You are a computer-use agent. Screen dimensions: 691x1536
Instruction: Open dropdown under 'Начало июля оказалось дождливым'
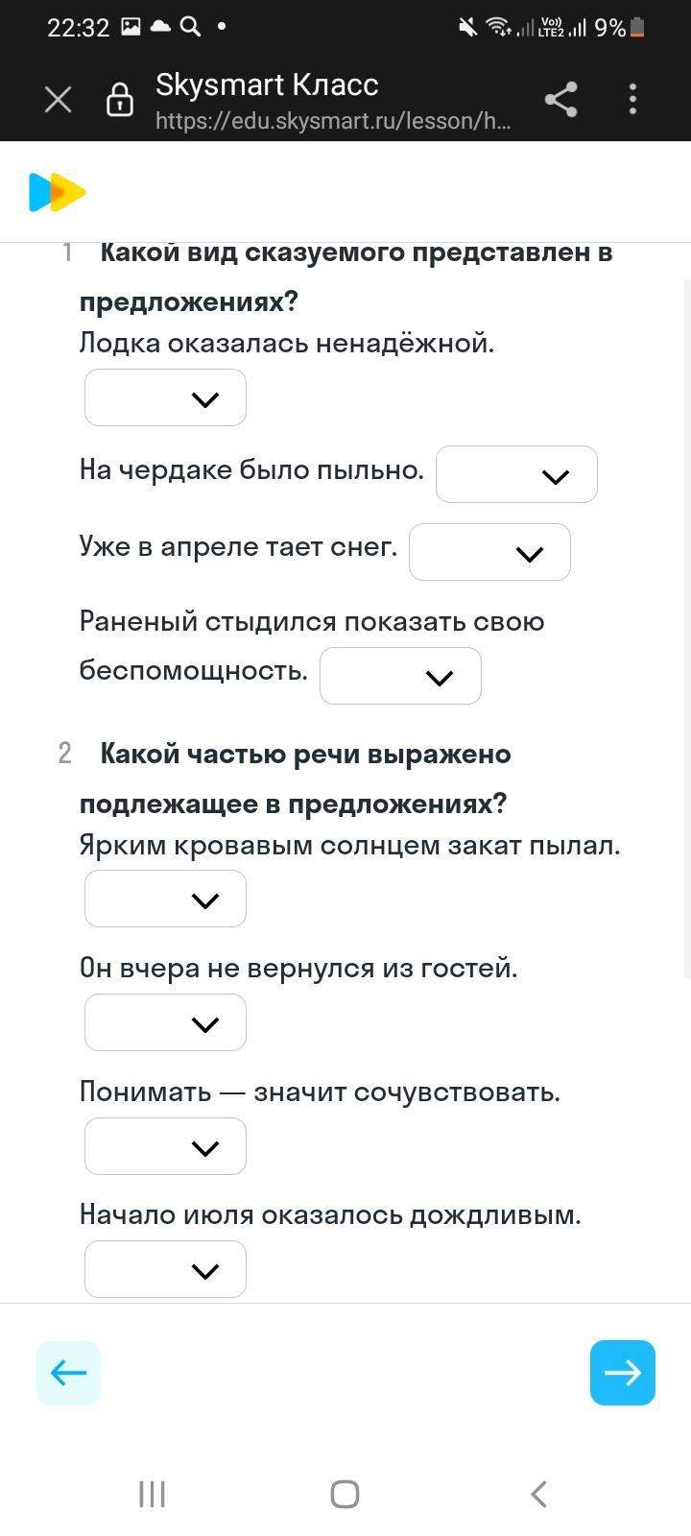(165, 1269)
